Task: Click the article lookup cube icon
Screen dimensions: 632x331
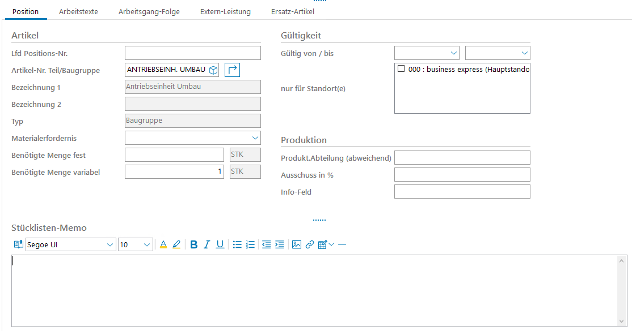Action: (213, 70)
